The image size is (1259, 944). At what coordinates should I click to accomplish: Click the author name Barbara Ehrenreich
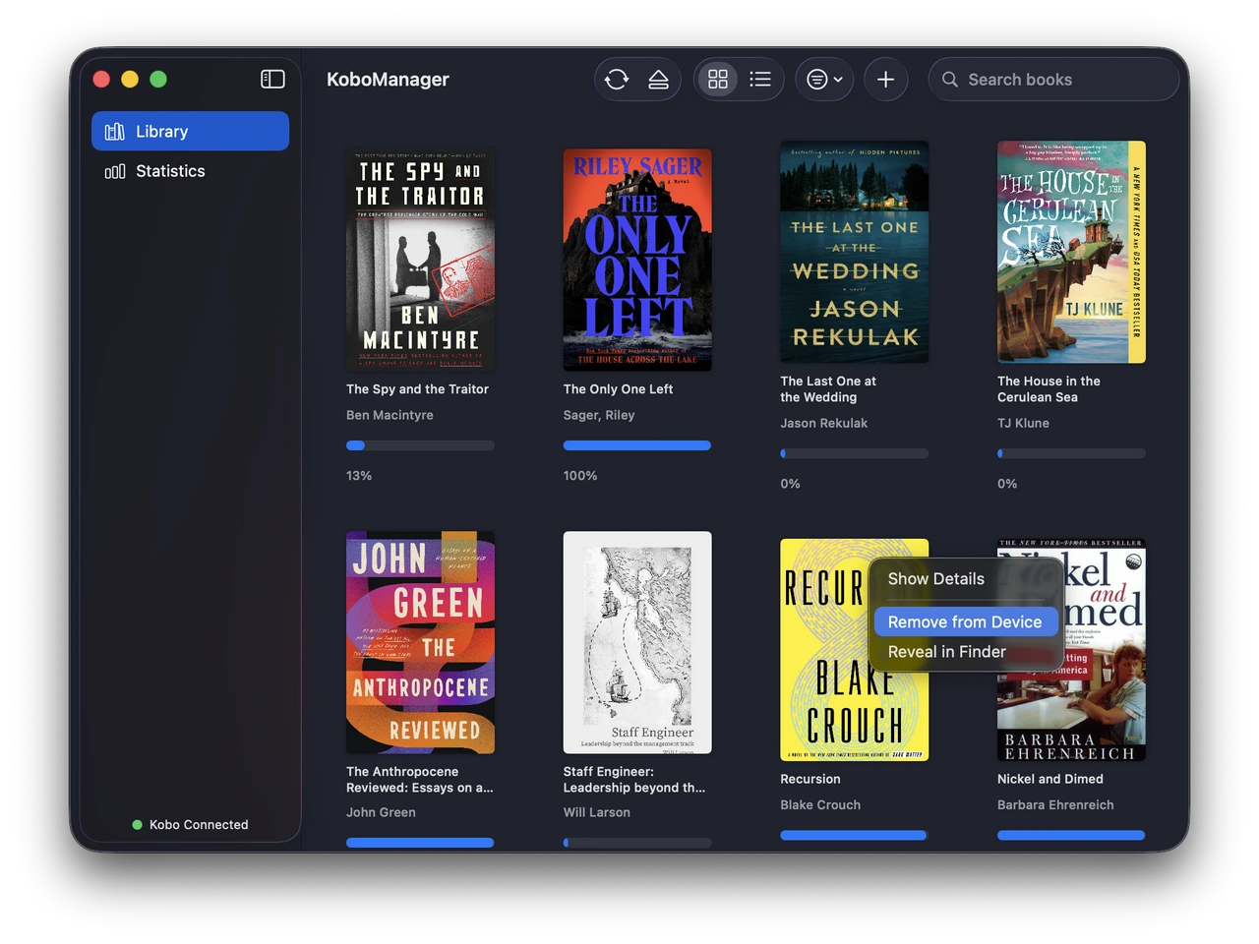(x=1055, y=804)
